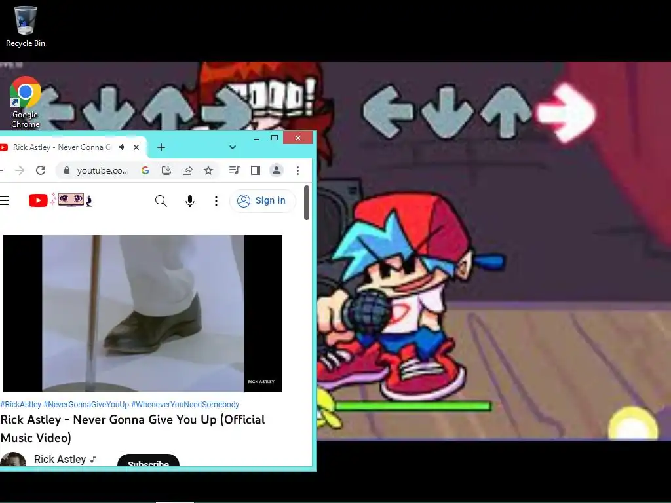
Task: Close the Rick Astley tab
Action: point(136,147)
